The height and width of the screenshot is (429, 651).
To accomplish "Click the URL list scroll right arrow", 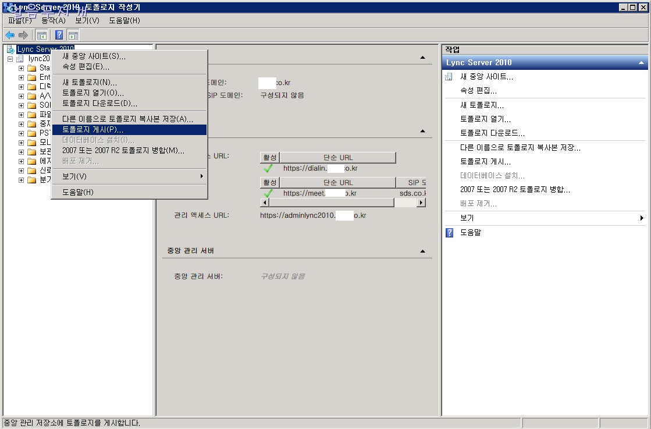I will (421, 203).
